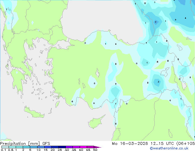Select the 45–50 mm legend swatch
Viewport: 195px width, 151px height.
coord(90,147)
